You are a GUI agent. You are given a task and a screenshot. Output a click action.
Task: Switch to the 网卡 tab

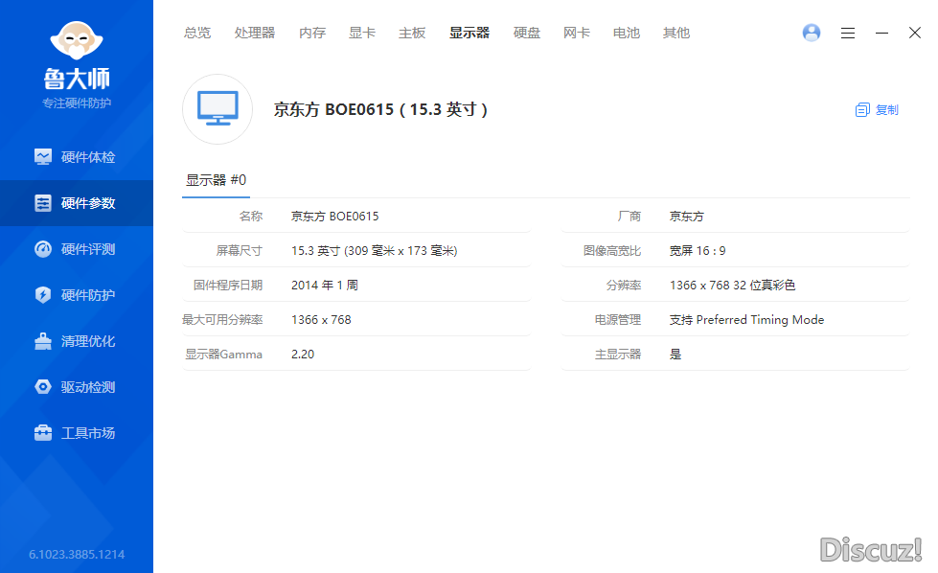[577, 33]
